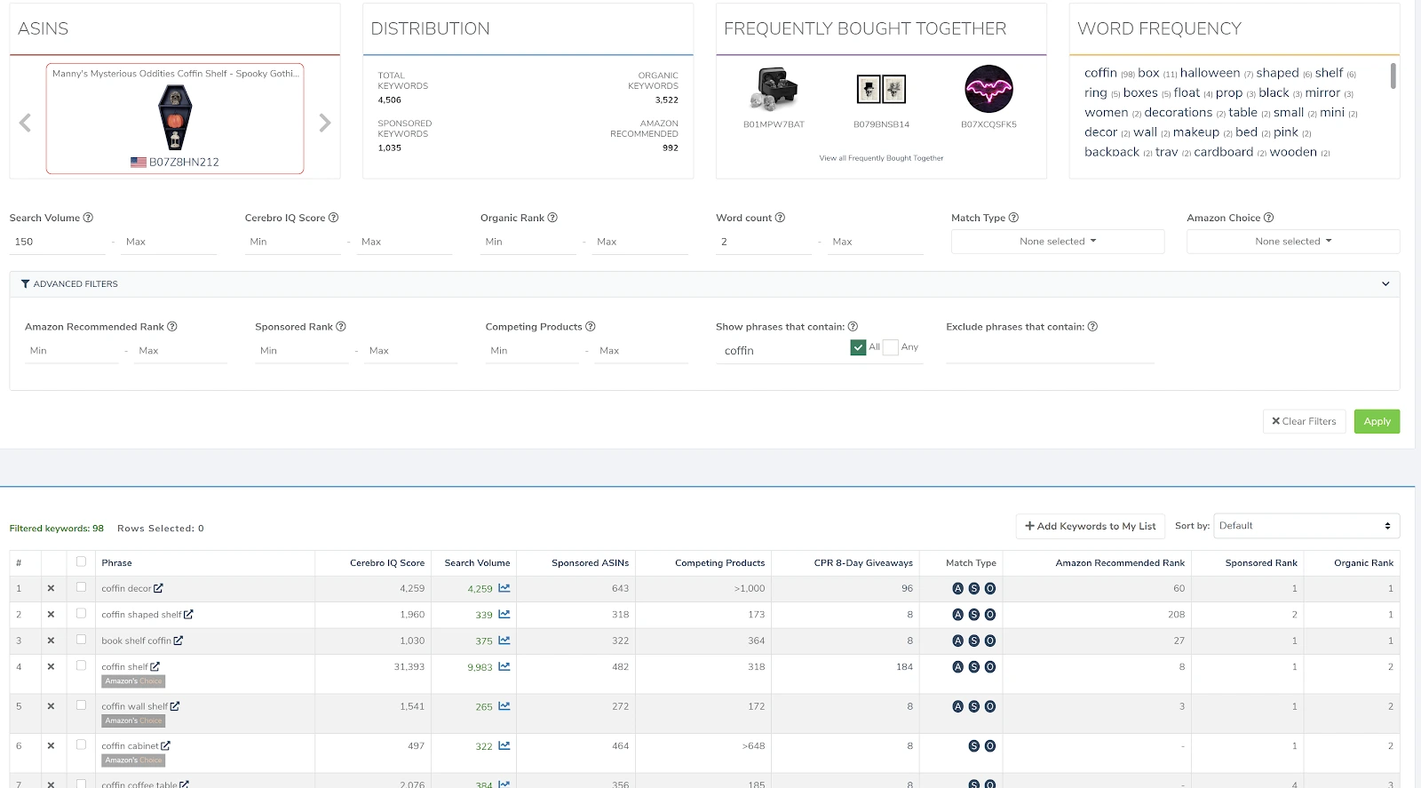Collapse the Advanced Filters panel
This screenshot has height=788, width=1421.
(x=1385, y=284)
